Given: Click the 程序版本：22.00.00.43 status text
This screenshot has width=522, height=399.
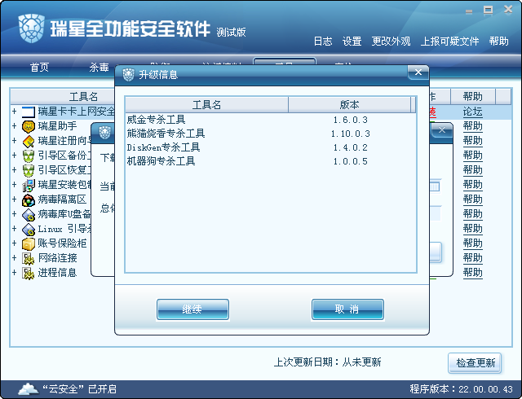Looking at the screenshot, I should [461, 389].
